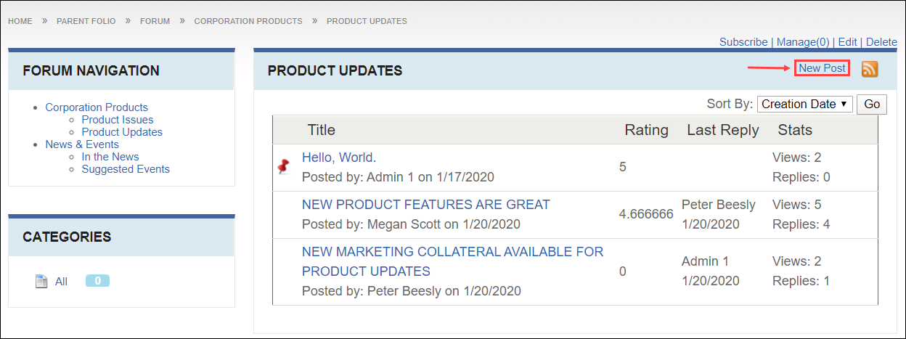This screenshot has width=906, height=339.
Task: Open Product Issues forum link
Action: pos(118,120)
